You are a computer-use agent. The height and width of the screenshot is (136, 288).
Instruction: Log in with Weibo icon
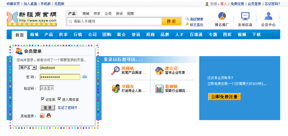pyautogui.click(x=42, y=116)
